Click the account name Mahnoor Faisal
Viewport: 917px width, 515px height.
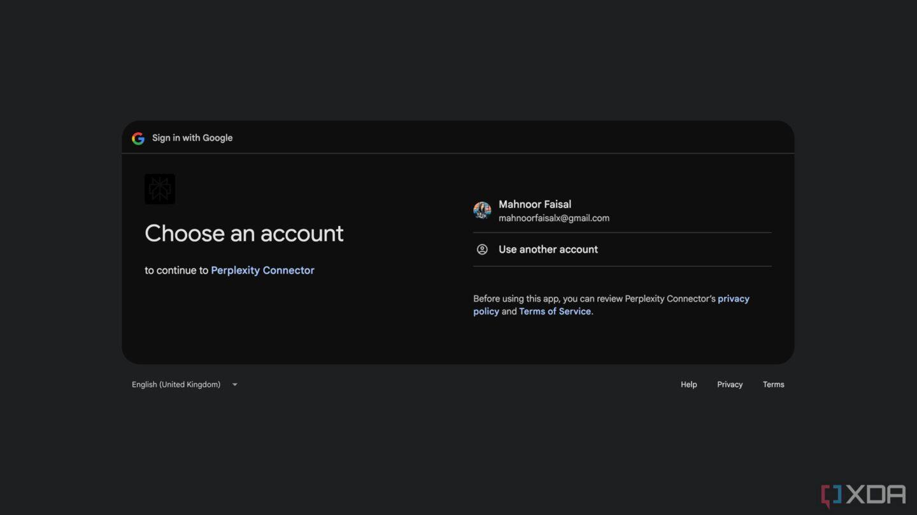[535, 204]
